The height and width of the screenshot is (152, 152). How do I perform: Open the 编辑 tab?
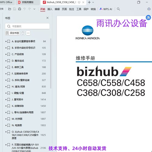tap(57, 9)
